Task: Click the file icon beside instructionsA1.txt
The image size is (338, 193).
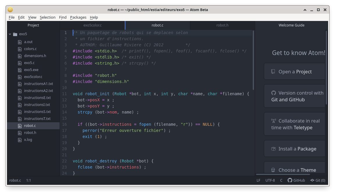Action: point(20,84)
